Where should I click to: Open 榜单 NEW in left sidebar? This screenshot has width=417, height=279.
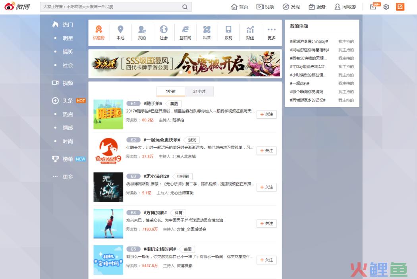click(69, 159)
